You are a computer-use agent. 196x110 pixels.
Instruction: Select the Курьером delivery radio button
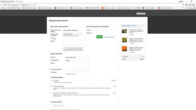[51, 80]
